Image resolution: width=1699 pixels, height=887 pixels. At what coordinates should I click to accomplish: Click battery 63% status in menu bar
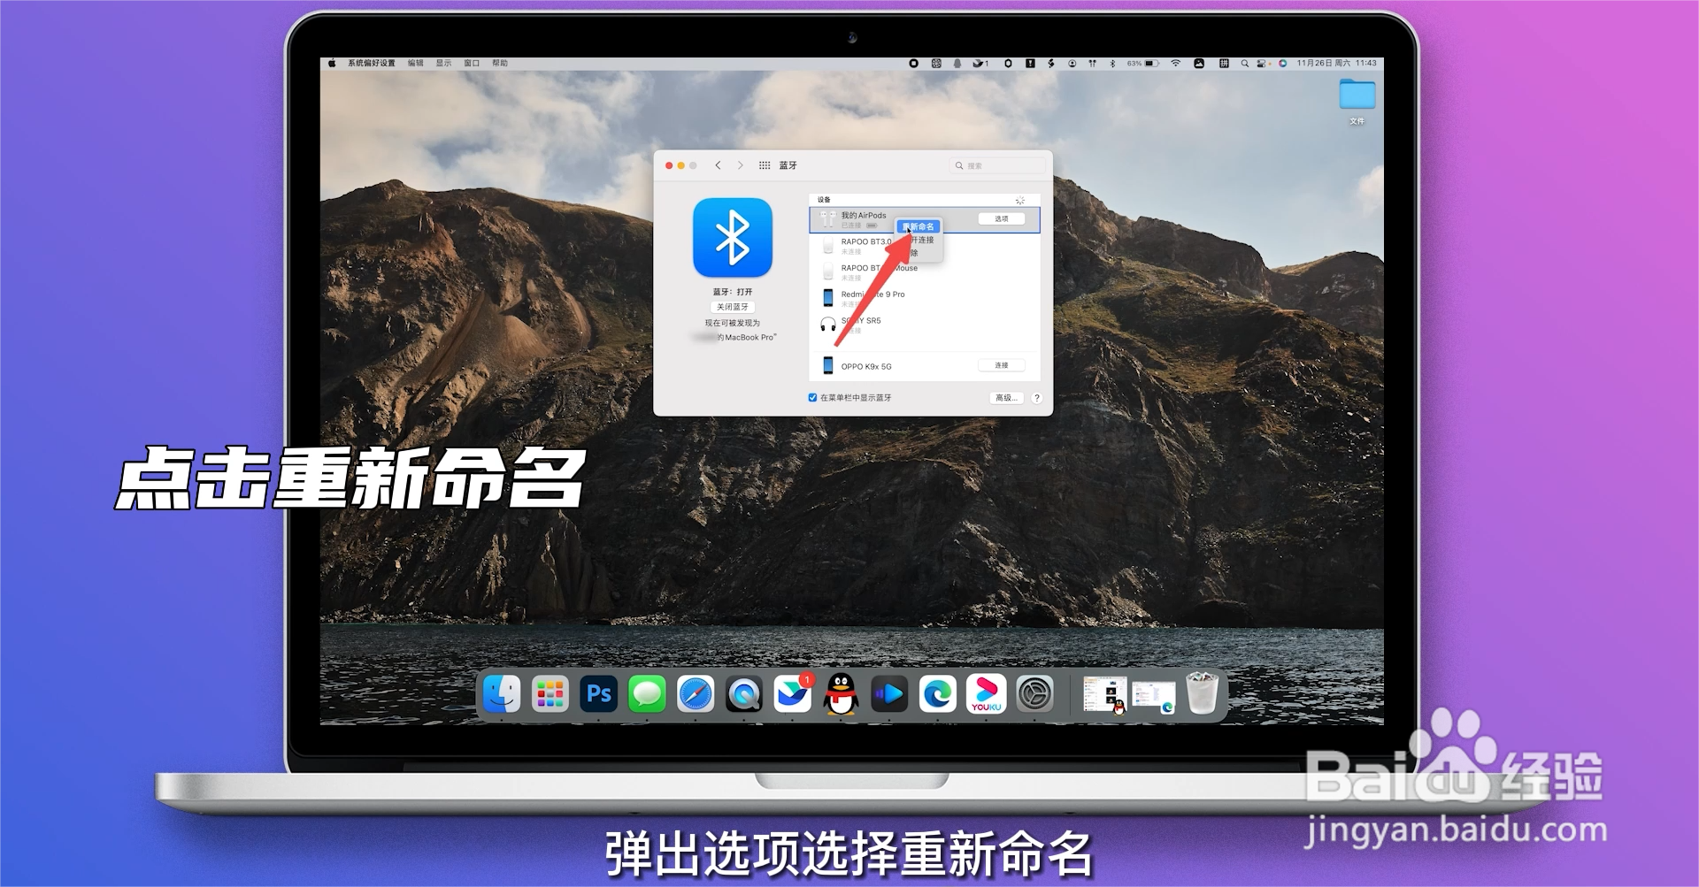pos(1142,64)
